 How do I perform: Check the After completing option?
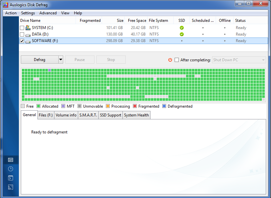point(177,60)
